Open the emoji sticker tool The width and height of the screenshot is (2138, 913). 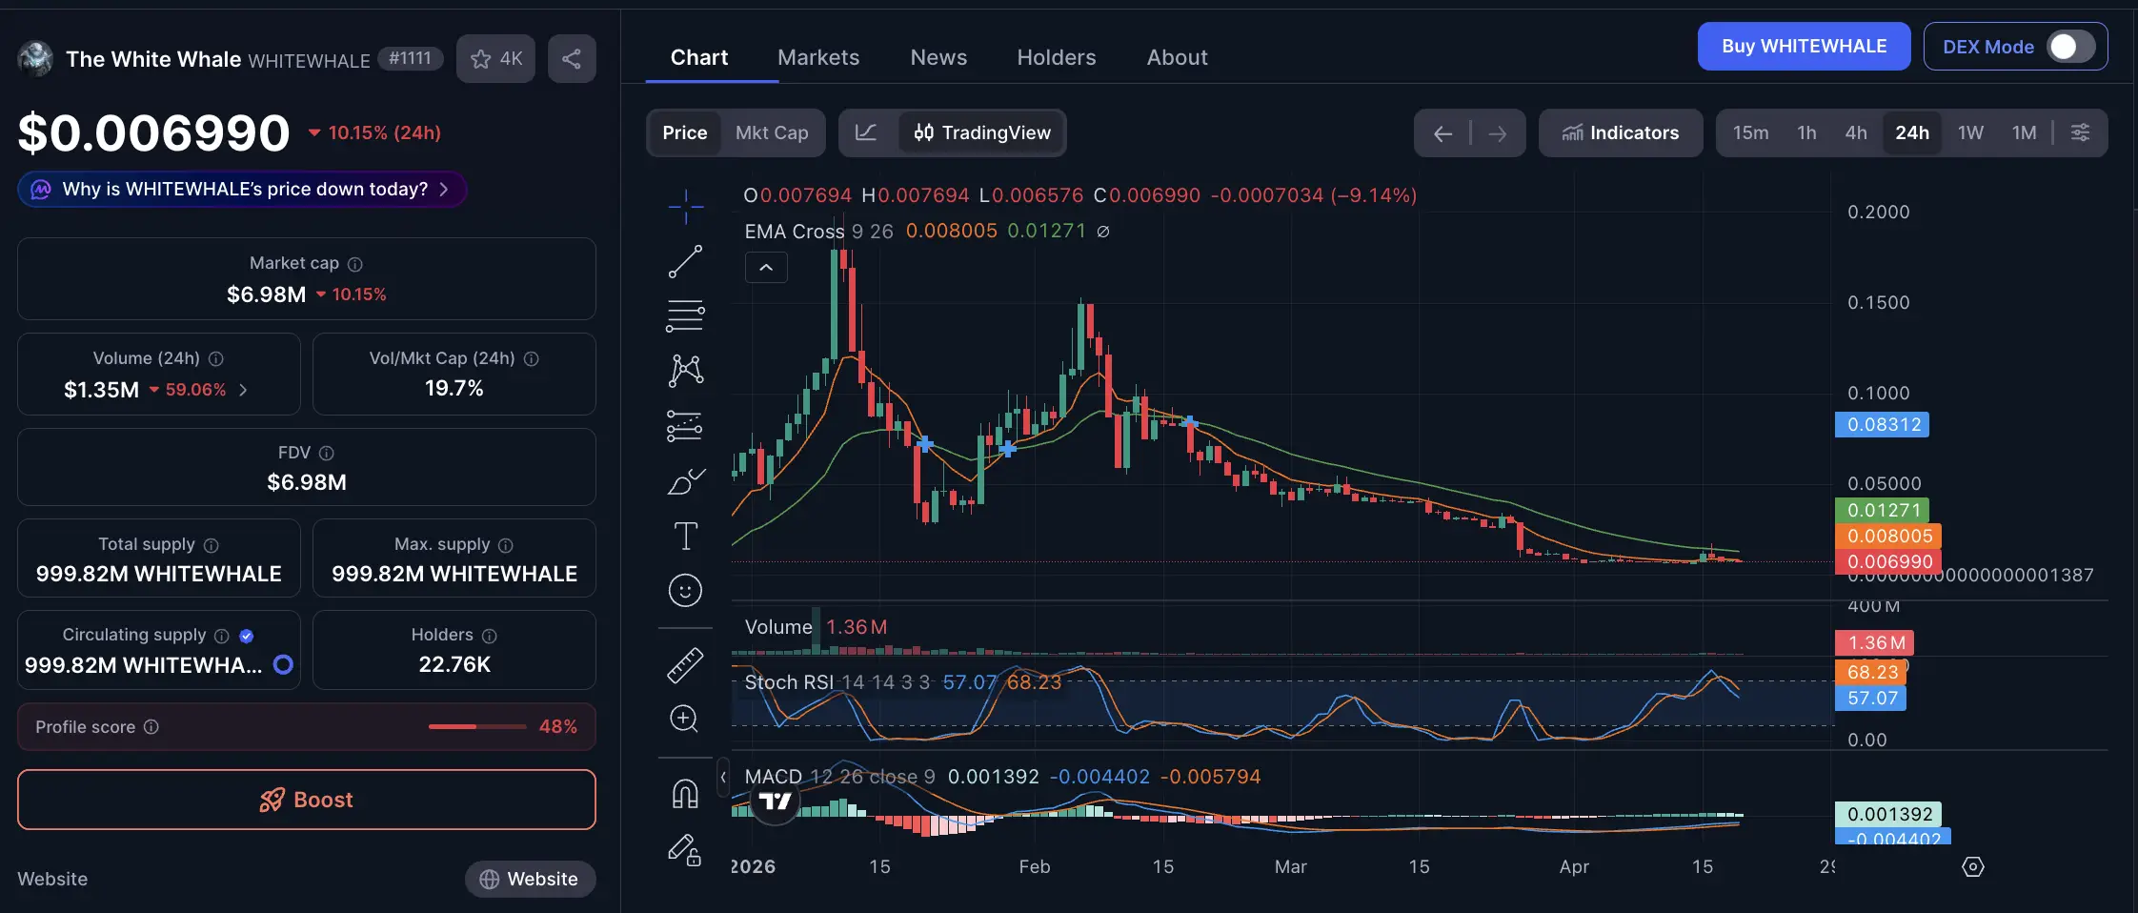click(x=685, y=590)
